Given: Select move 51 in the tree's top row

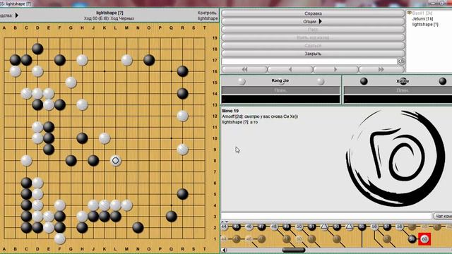Looking at the screenshot, I should tap(311, 227).
